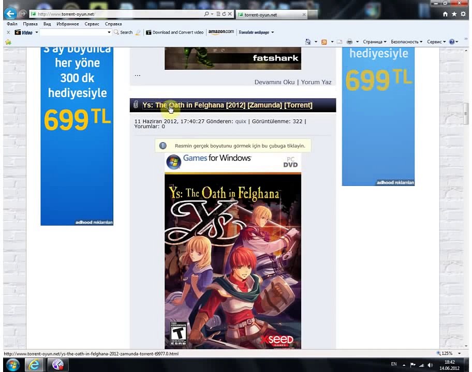Open the zoom level 125% dropdown arrow
The height and width of the screenshot is (372, 472).
(460, 353)
